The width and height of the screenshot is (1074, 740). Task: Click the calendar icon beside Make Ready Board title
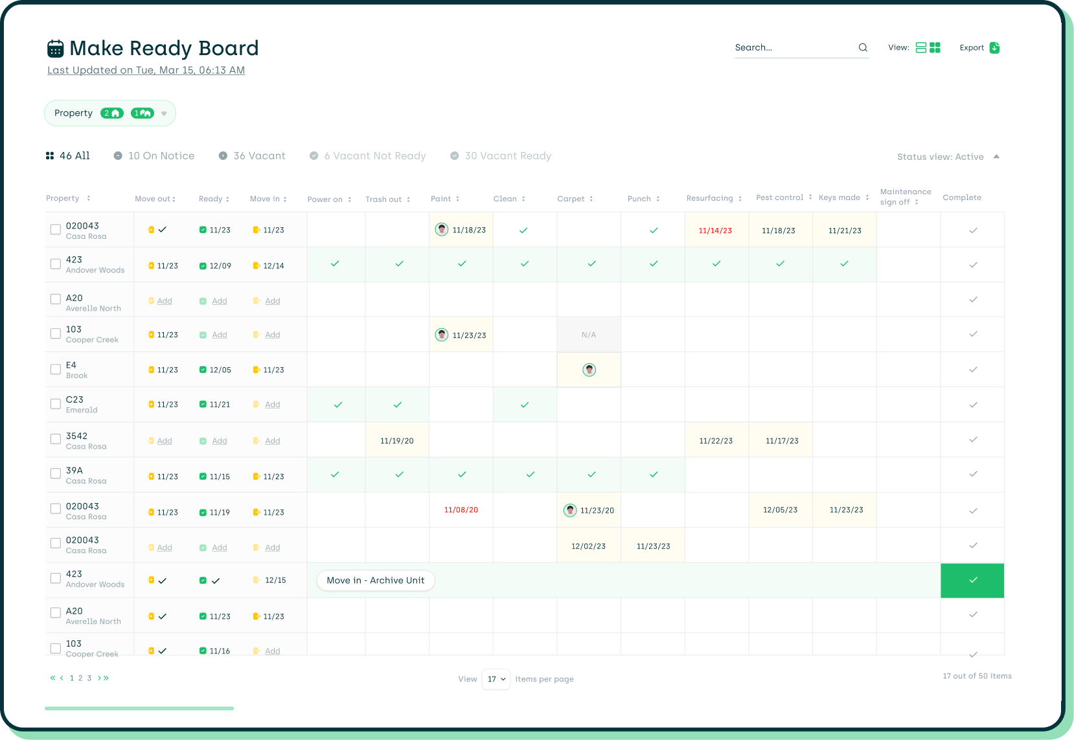(56, 47)
